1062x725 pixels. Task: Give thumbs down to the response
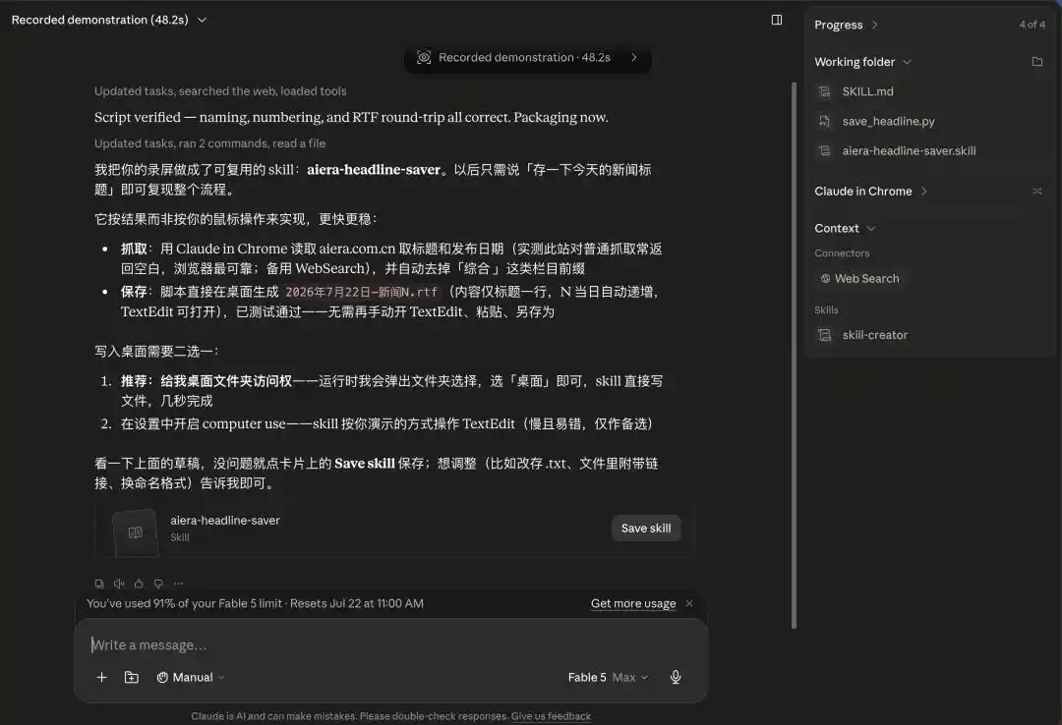[158, 584]
